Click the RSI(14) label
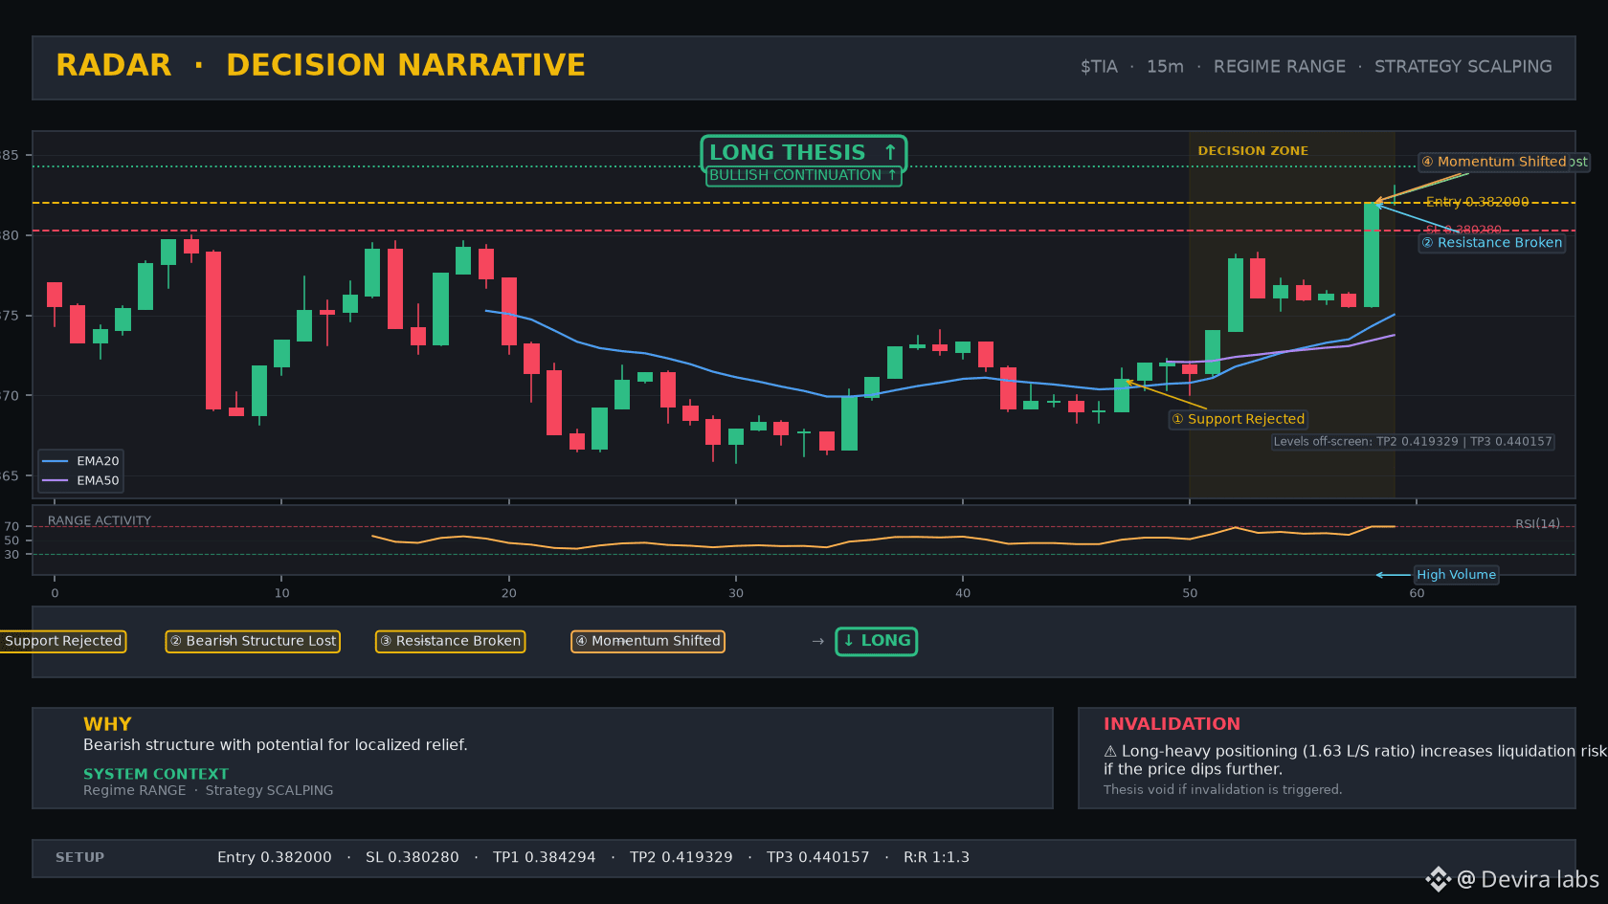Screen dimensions: 1608x904 [1537, 523]
